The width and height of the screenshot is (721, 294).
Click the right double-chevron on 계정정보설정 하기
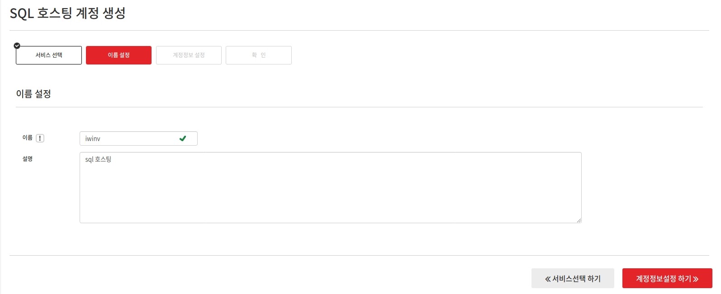point(696,279)
